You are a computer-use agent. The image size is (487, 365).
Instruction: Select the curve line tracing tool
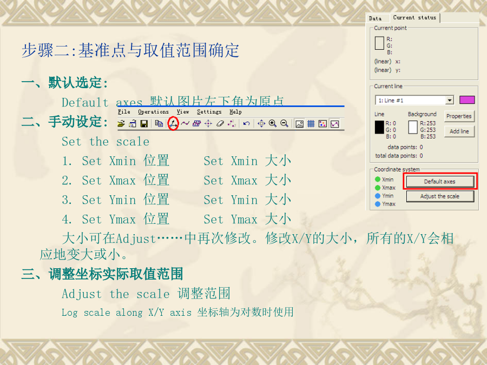click(x=185, y=124)
